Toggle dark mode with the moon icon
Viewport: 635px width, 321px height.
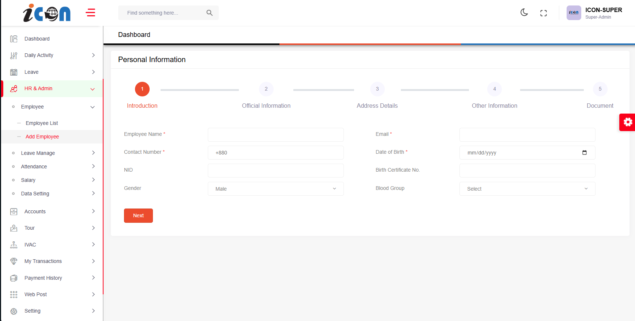click(x=524, y=13)
